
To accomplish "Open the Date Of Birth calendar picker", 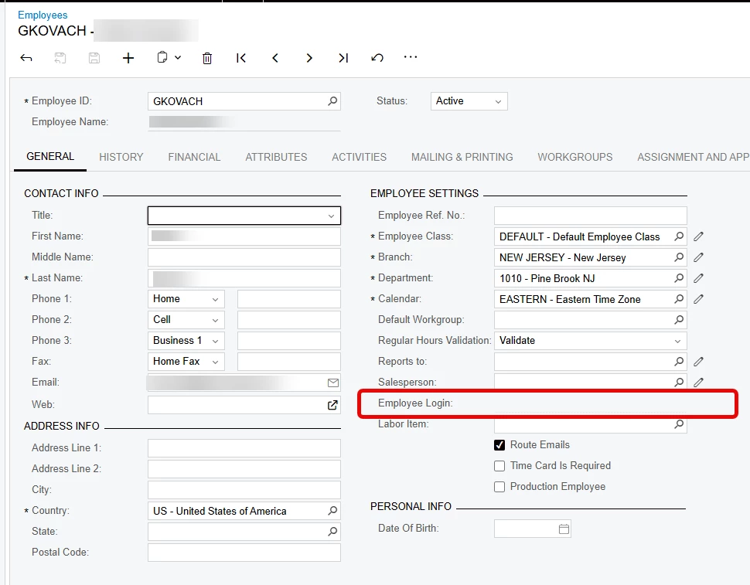I will 564,529.
